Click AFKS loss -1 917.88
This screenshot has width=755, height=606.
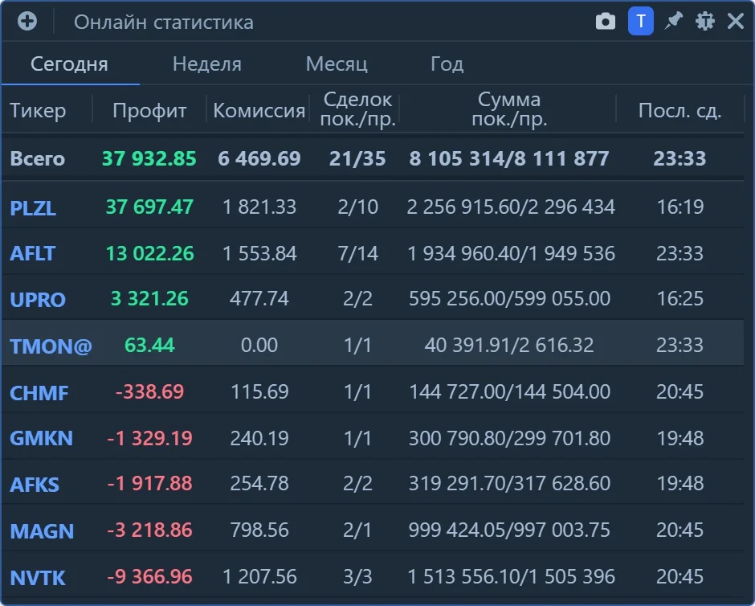click(149, 483)
